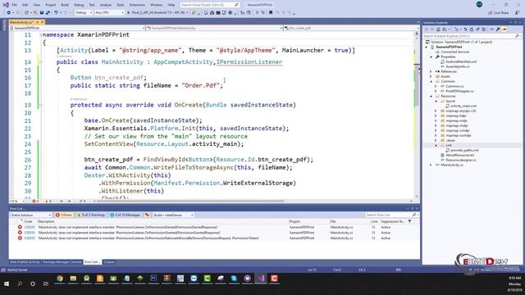
Task: Expand the Assets folder in Solution Explorer
Action: (431, 76)
